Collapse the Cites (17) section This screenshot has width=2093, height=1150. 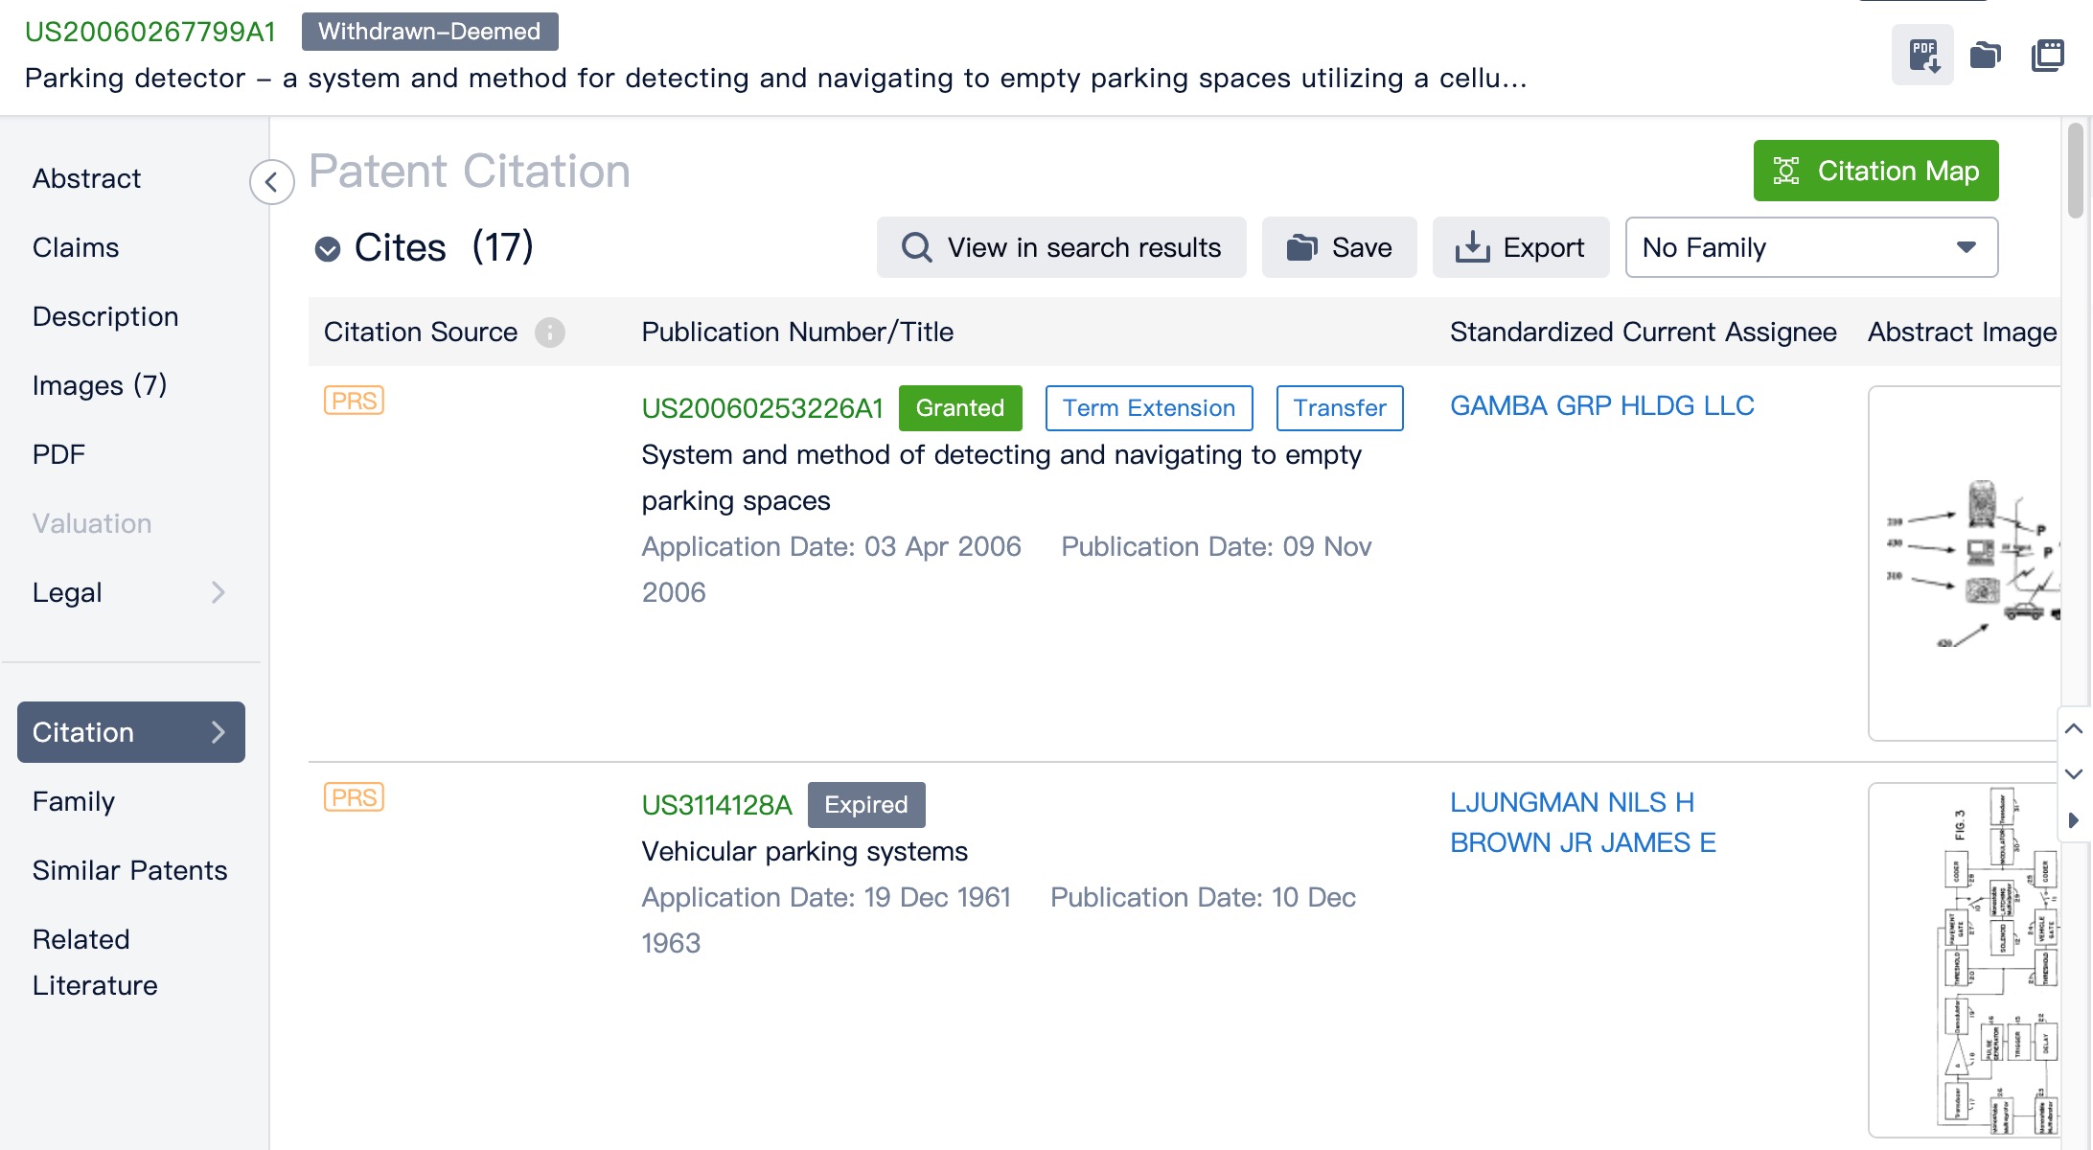(328, 249)
